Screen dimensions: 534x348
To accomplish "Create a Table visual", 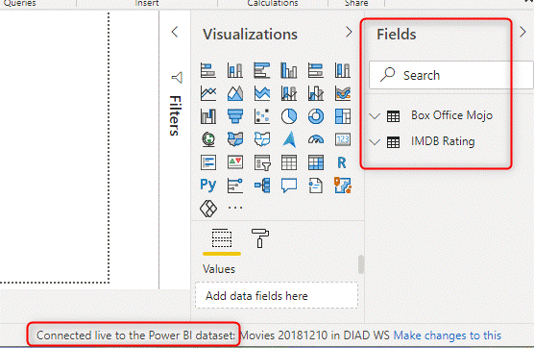I will point(289,162).
